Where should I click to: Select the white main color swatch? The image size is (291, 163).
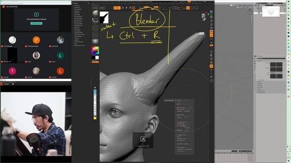[x=97, y=58]
